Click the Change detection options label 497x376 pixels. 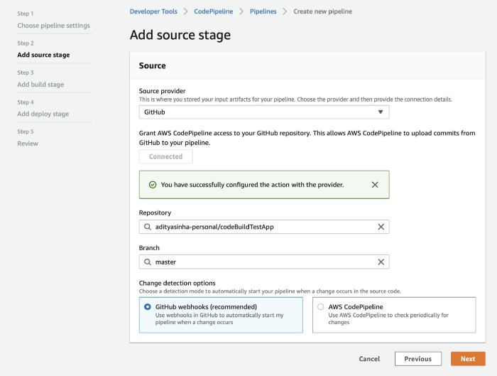[x=177, y=283]
